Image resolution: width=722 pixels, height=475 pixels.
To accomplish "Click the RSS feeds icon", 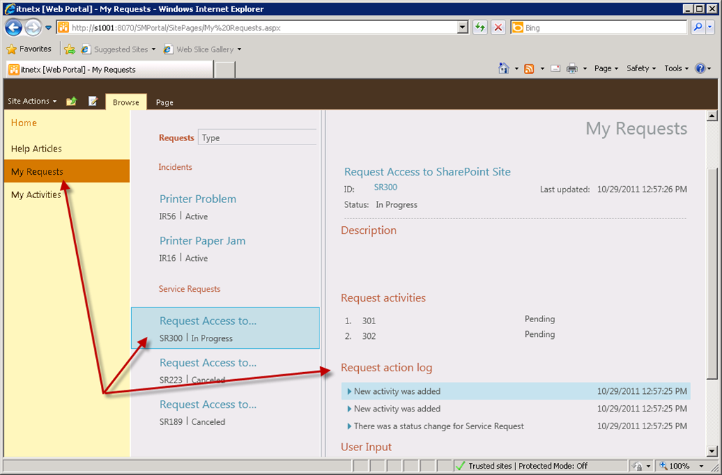I will (x=529, y=68).
